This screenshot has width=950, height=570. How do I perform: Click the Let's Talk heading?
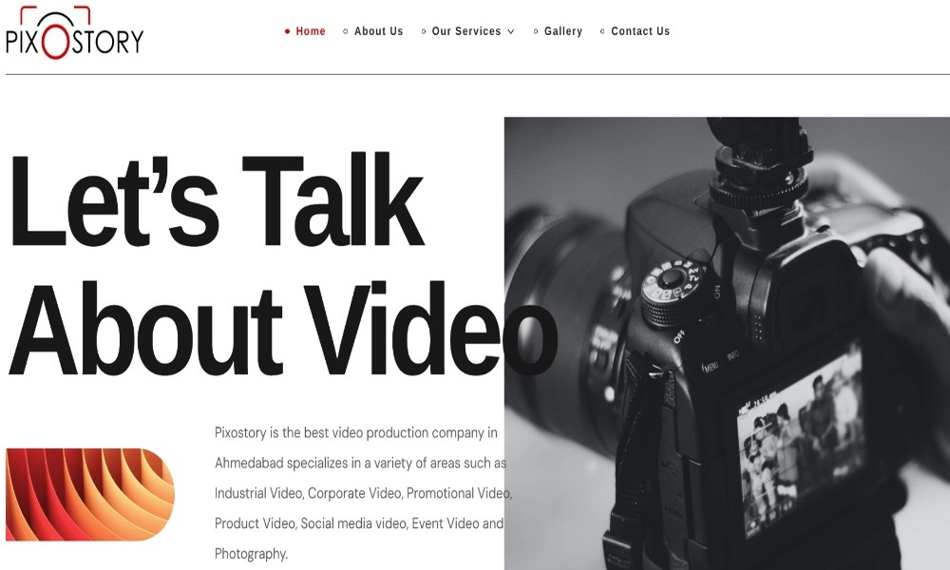(x=217, y=201)
